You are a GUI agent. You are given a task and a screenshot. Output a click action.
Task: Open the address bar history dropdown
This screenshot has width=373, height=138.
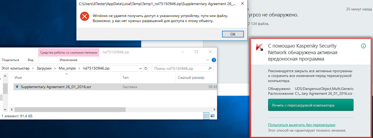tap(140, 68)
